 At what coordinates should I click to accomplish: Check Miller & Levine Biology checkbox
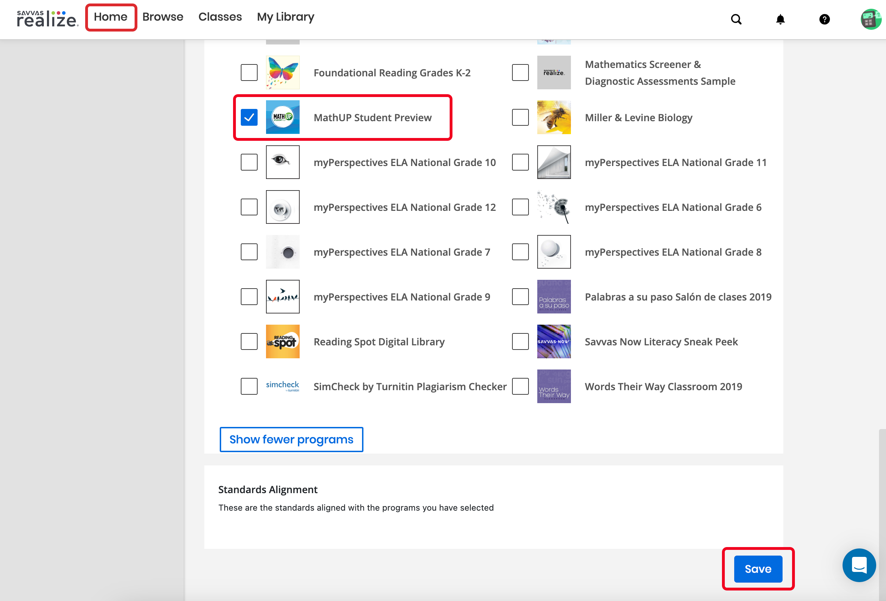(x=520, y=117)
